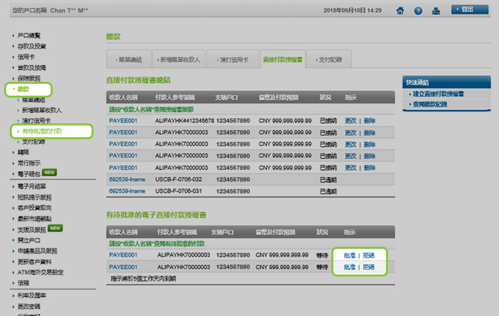Viewport: 499px width, 316px height.
Task: Open 賬單總結 under the 繳款 side menu
Action: coord(33,100)
